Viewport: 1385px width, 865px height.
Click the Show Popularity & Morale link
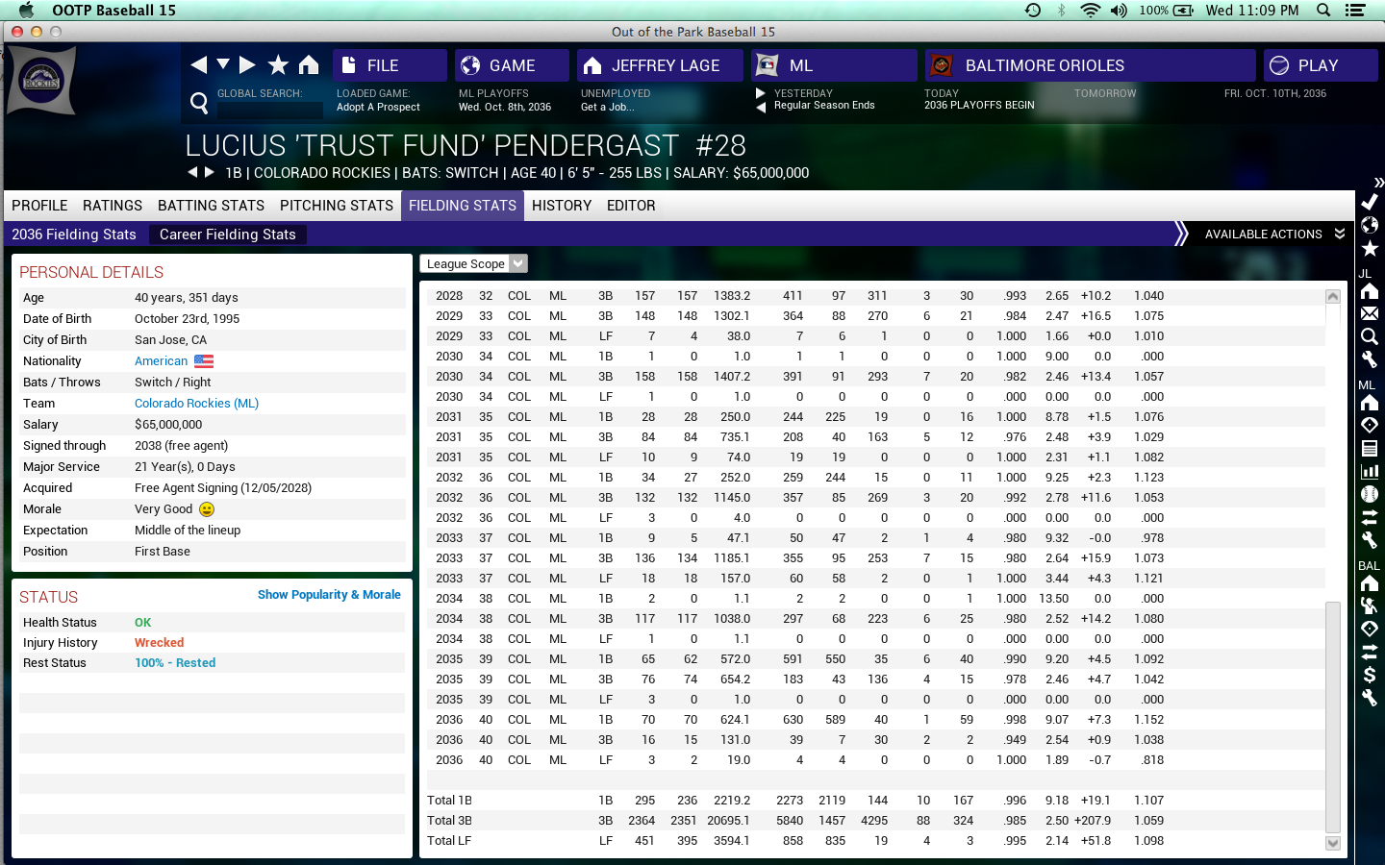pyautogui.click(x=329, y=595)
